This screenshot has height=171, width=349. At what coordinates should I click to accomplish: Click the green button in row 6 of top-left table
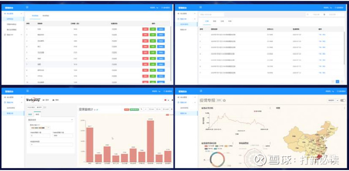[x=153, y=58]
